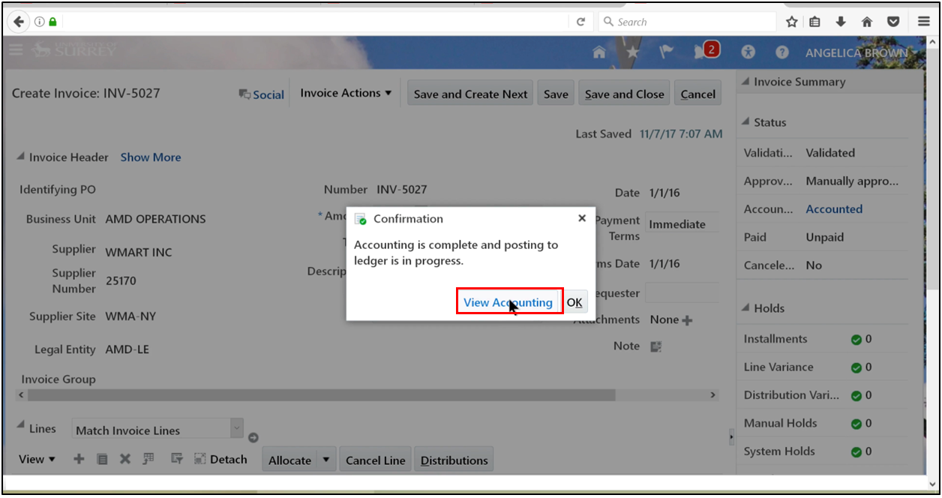Open the Allocate button dropdown arrow

coord(326,460)
